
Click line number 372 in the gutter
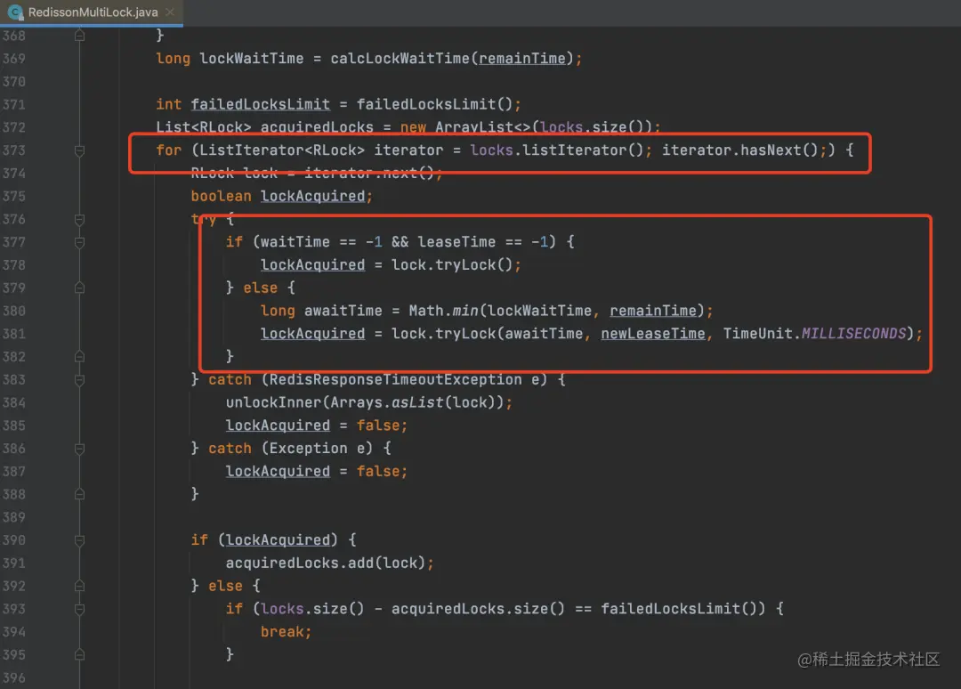coord(13,127)
